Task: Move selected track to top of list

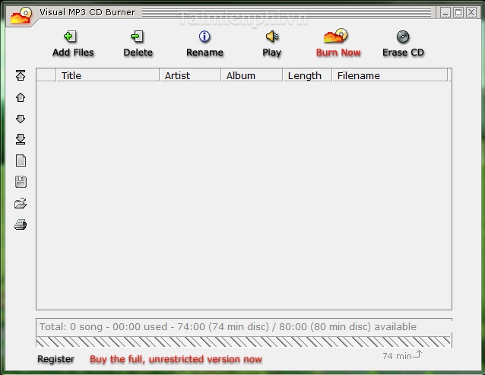Action: pos(21,75)
